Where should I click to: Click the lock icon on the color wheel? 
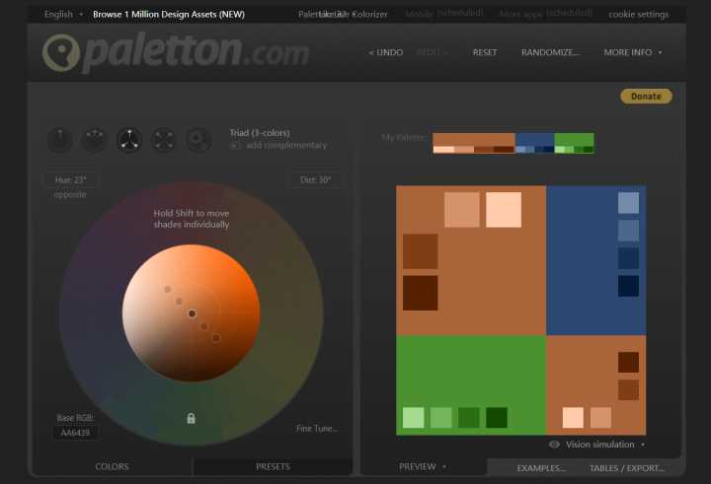pyautogui.click(x=191, y=418)
